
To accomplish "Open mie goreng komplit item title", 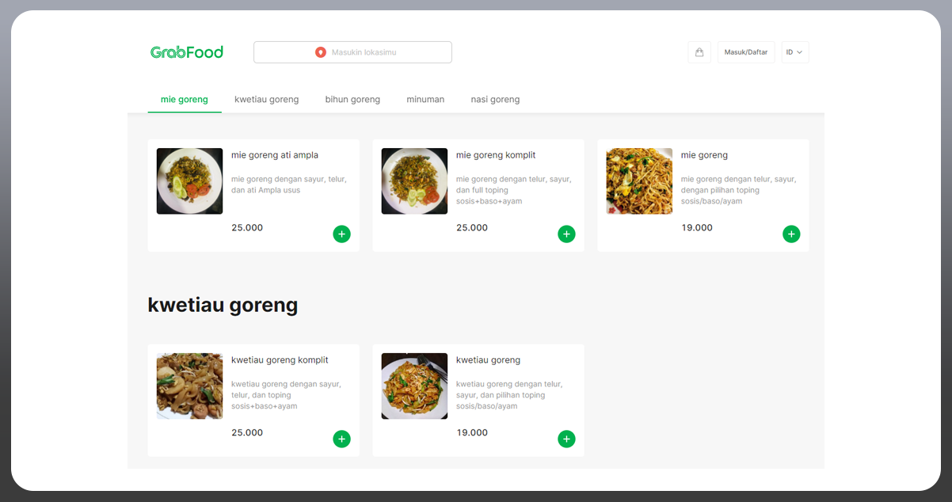I will point(496,155).
